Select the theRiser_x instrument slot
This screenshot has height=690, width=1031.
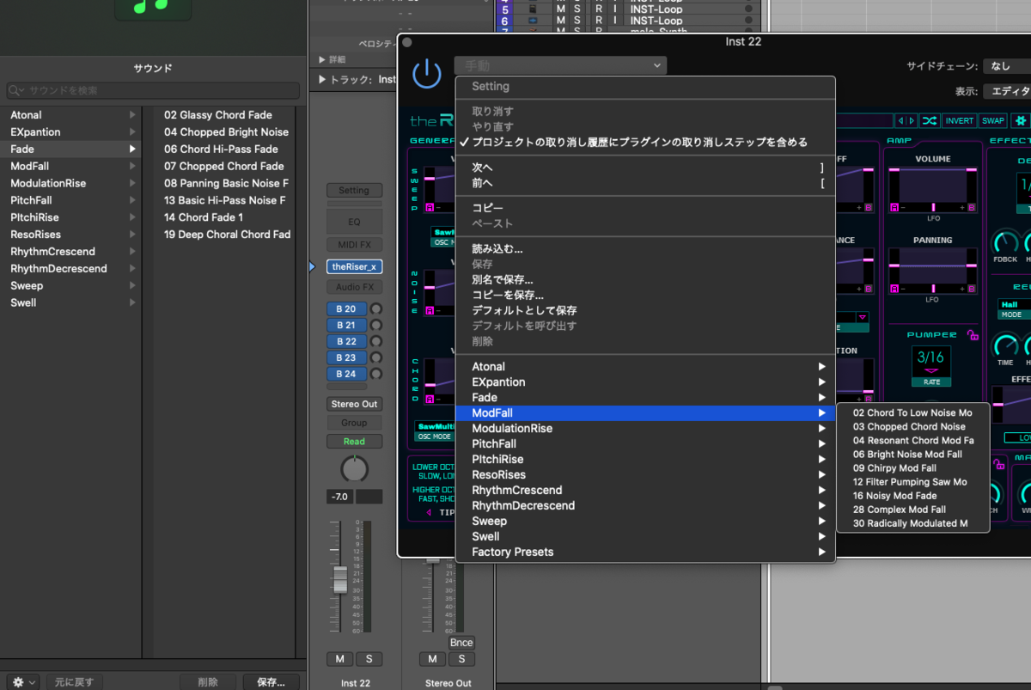(x=354, y=266)
